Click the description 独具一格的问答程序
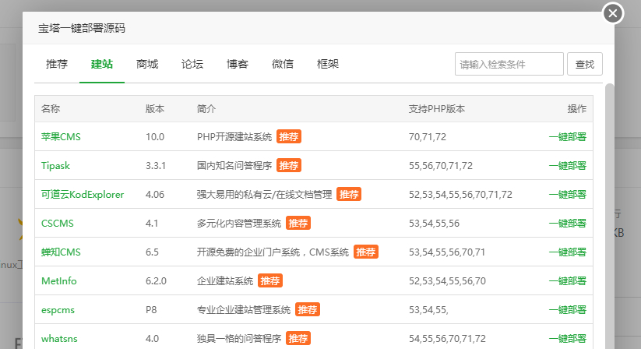 239,339
